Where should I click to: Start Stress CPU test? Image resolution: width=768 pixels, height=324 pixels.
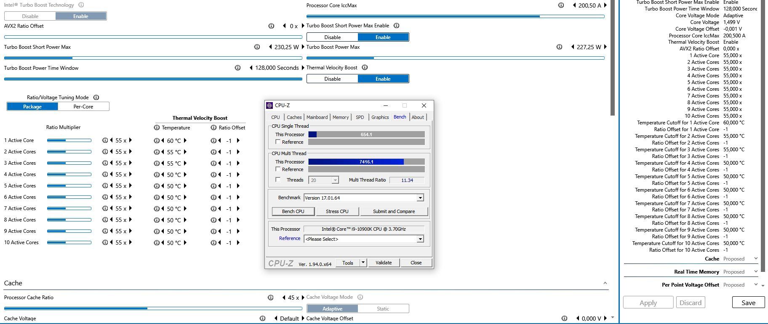coord(337,211)
